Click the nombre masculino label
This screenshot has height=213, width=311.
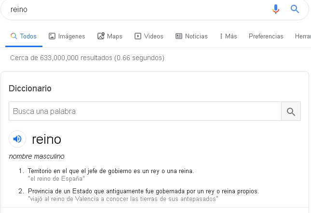click(x=37, y=156)
